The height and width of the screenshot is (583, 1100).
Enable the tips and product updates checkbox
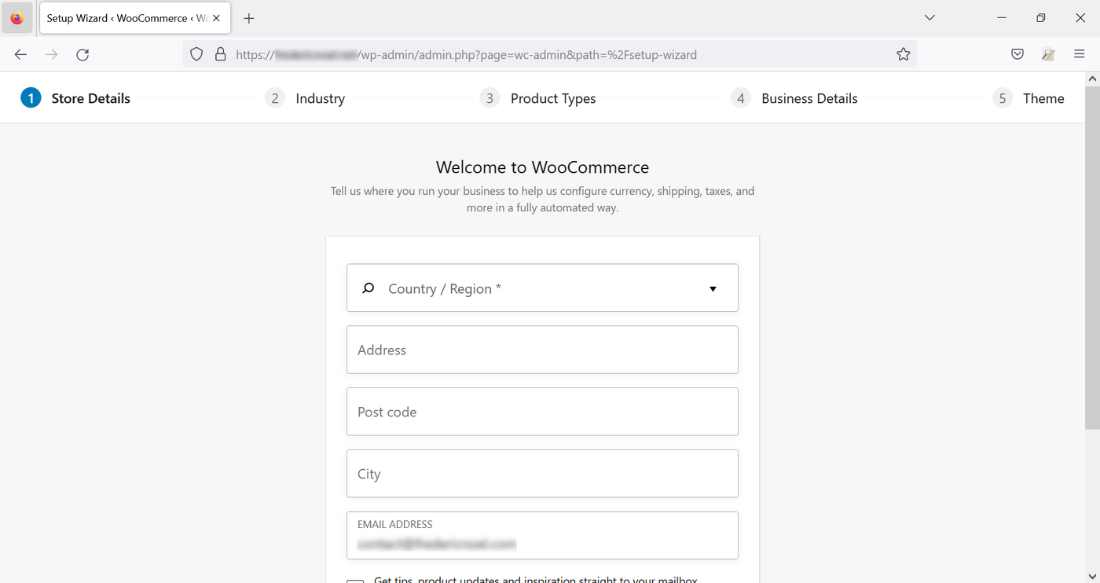pyautogui.click(x=355, y=580)
